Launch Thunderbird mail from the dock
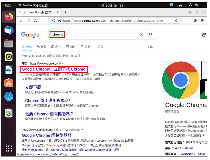Screen dimensions: 210x160 coord(9,30)
